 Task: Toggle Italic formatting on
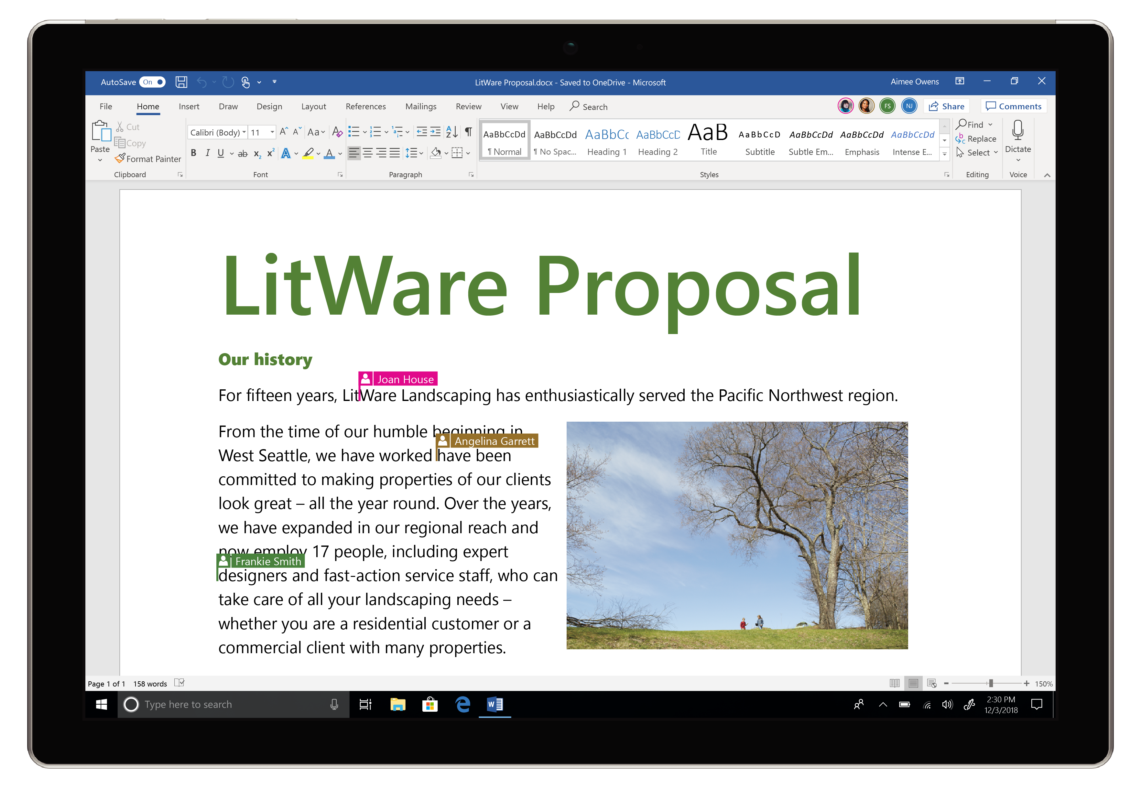point(207,153)
